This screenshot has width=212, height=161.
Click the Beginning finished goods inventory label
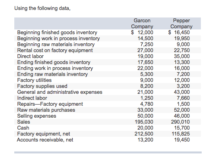tap(57, 33)
